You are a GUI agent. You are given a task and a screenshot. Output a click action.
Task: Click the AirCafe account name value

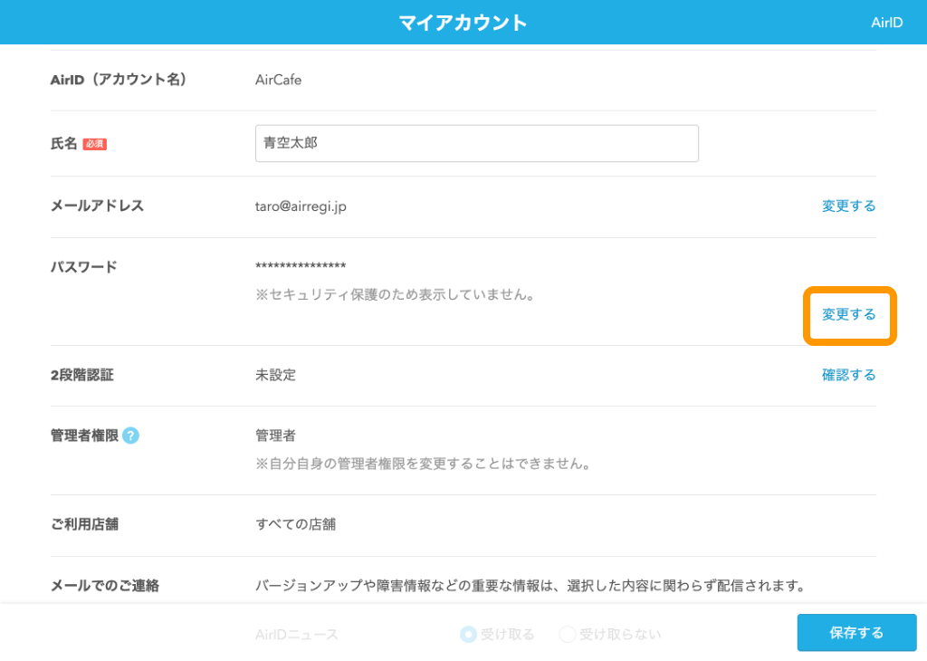(279, 80)
